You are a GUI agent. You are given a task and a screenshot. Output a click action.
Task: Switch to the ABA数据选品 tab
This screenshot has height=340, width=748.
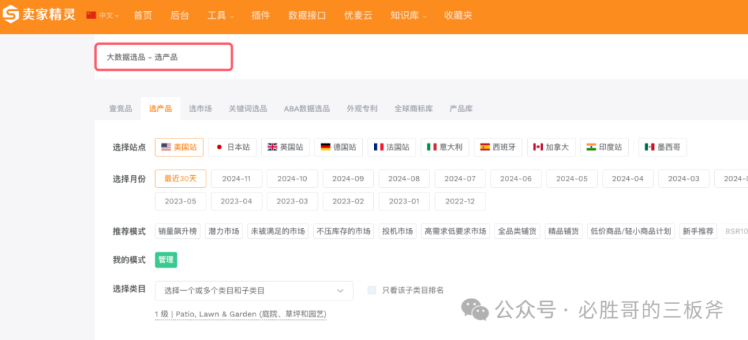307,109
